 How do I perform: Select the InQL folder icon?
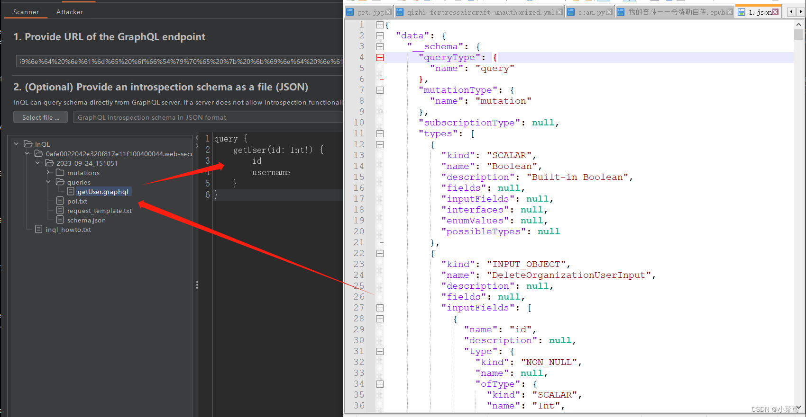coord(28,144)
